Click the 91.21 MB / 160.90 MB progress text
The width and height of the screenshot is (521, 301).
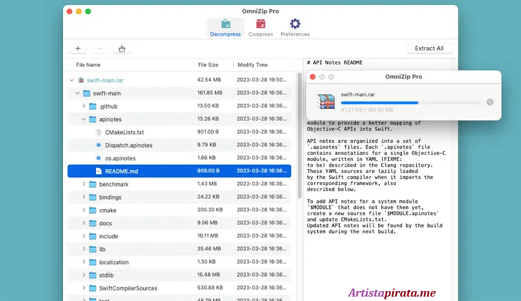click(367, 109)
